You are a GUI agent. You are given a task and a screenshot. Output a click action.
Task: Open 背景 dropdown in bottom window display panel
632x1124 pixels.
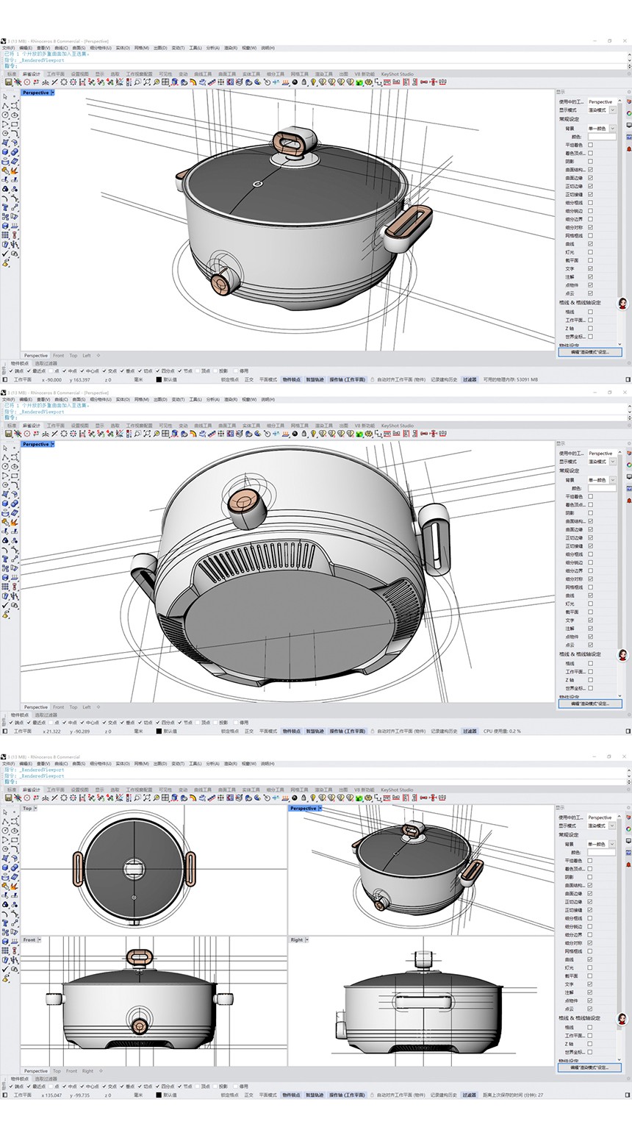(x=613, y=844)
